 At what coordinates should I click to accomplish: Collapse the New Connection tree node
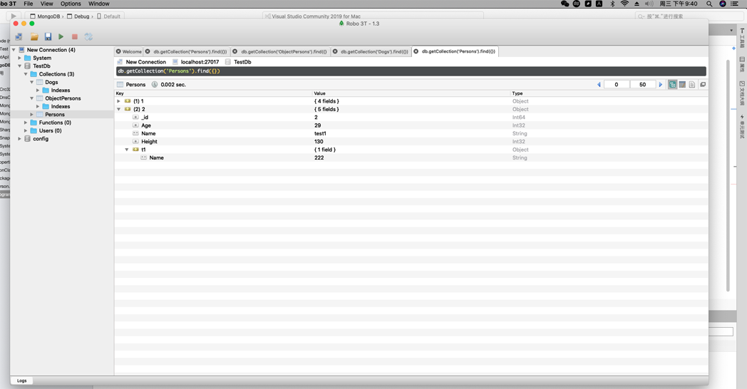point(14,50)
